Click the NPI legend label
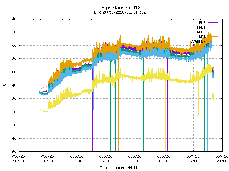The width and height of the screenshot is (229, 171). (x=202, y=37)
